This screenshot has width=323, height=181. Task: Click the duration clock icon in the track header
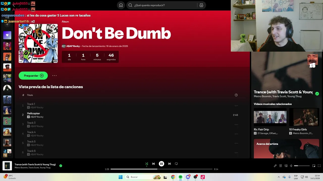click(236, 95)
